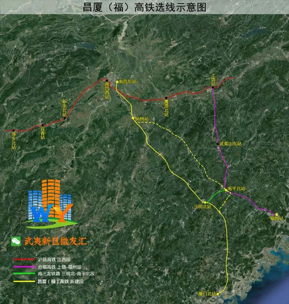Click legend text 合福高铁 上饶-福州段

[60, 267]
